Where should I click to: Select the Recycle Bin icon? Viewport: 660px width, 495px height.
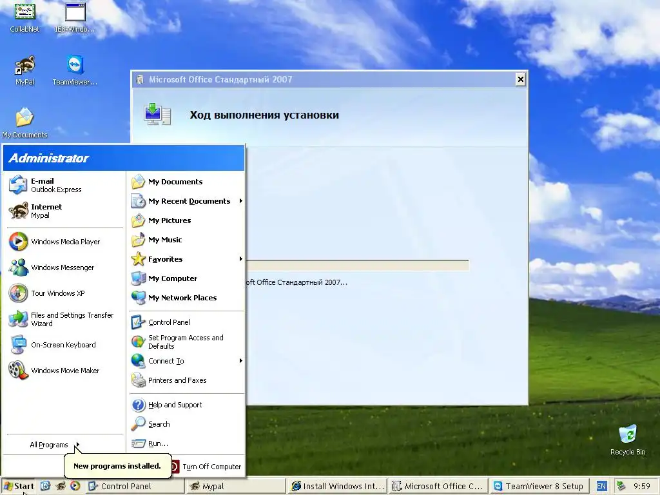point(628,440)
